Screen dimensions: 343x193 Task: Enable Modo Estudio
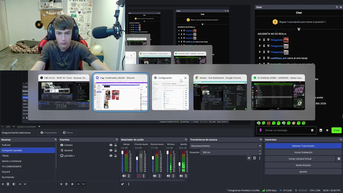(303, 165)
